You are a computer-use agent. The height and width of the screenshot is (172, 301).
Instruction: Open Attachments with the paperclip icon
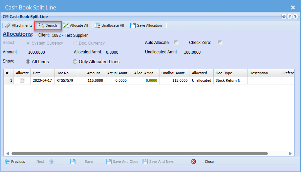tap(8, 25)
